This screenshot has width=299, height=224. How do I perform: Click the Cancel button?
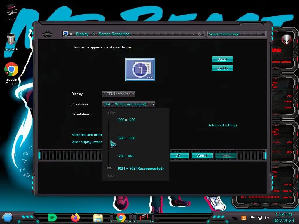[202, 156]
